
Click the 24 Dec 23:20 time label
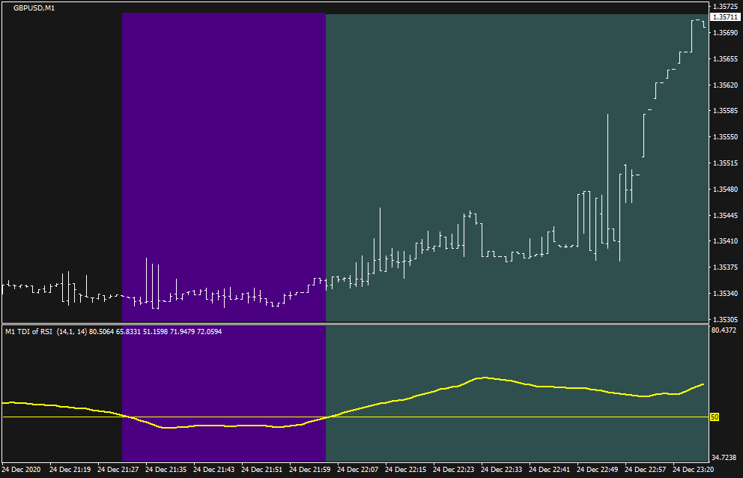pyautogui.click(x=694, y=470)
